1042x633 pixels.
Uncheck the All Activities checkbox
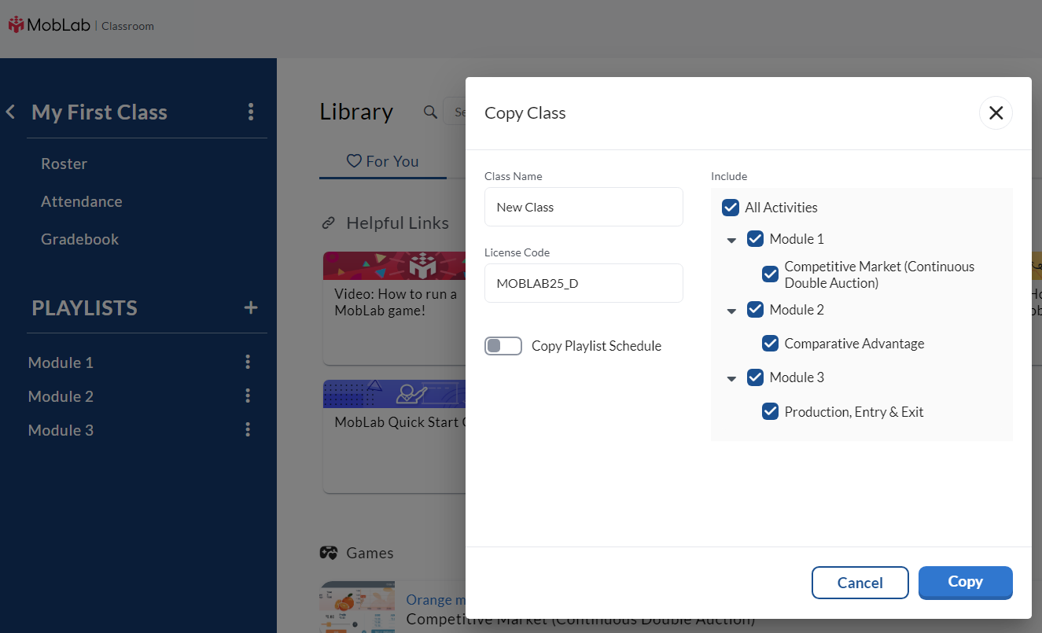click(731, 208)
